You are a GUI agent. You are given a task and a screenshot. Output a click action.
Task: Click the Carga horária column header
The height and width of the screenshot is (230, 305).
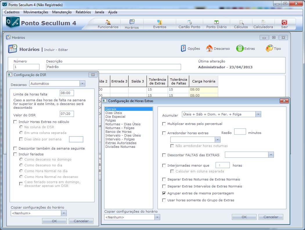tap(204, 81)
